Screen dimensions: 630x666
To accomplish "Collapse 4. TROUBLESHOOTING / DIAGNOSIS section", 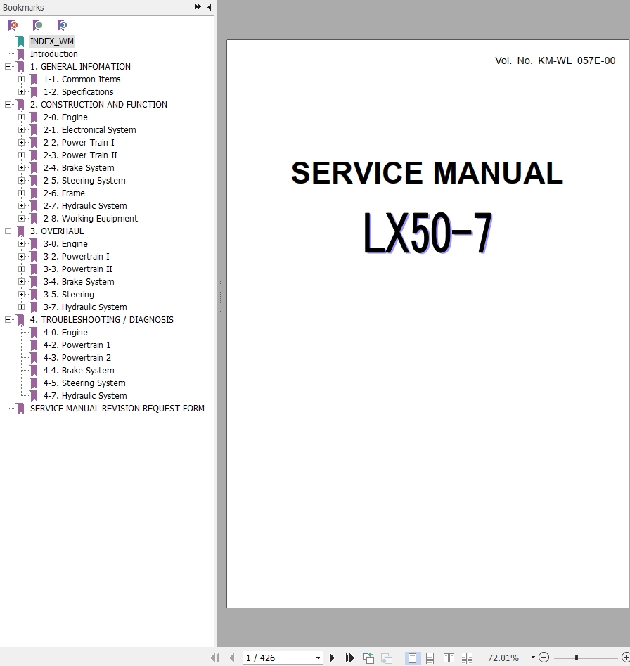I will (x=8, y=320).
